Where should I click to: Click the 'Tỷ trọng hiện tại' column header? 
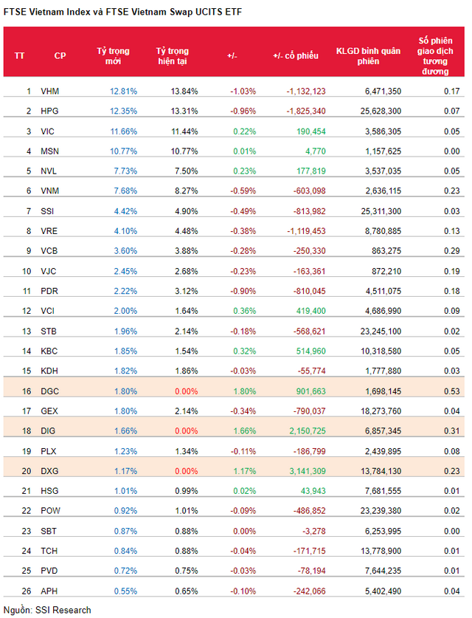click(172, 56)
